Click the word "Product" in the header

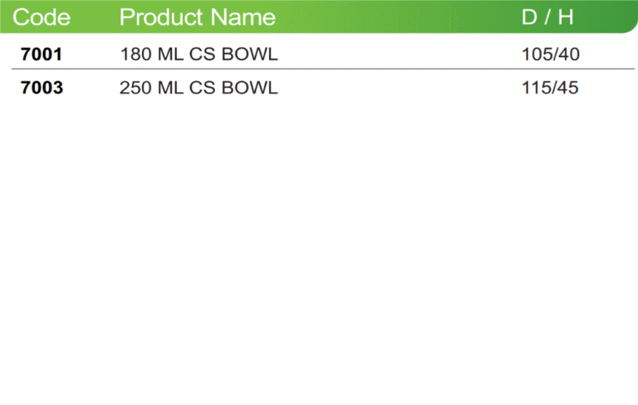point(161,17)
